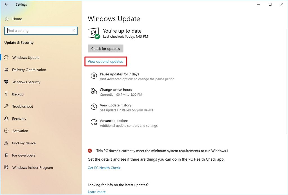Select the For developers icon
The image size is (288, 195).
click(7, 155)
